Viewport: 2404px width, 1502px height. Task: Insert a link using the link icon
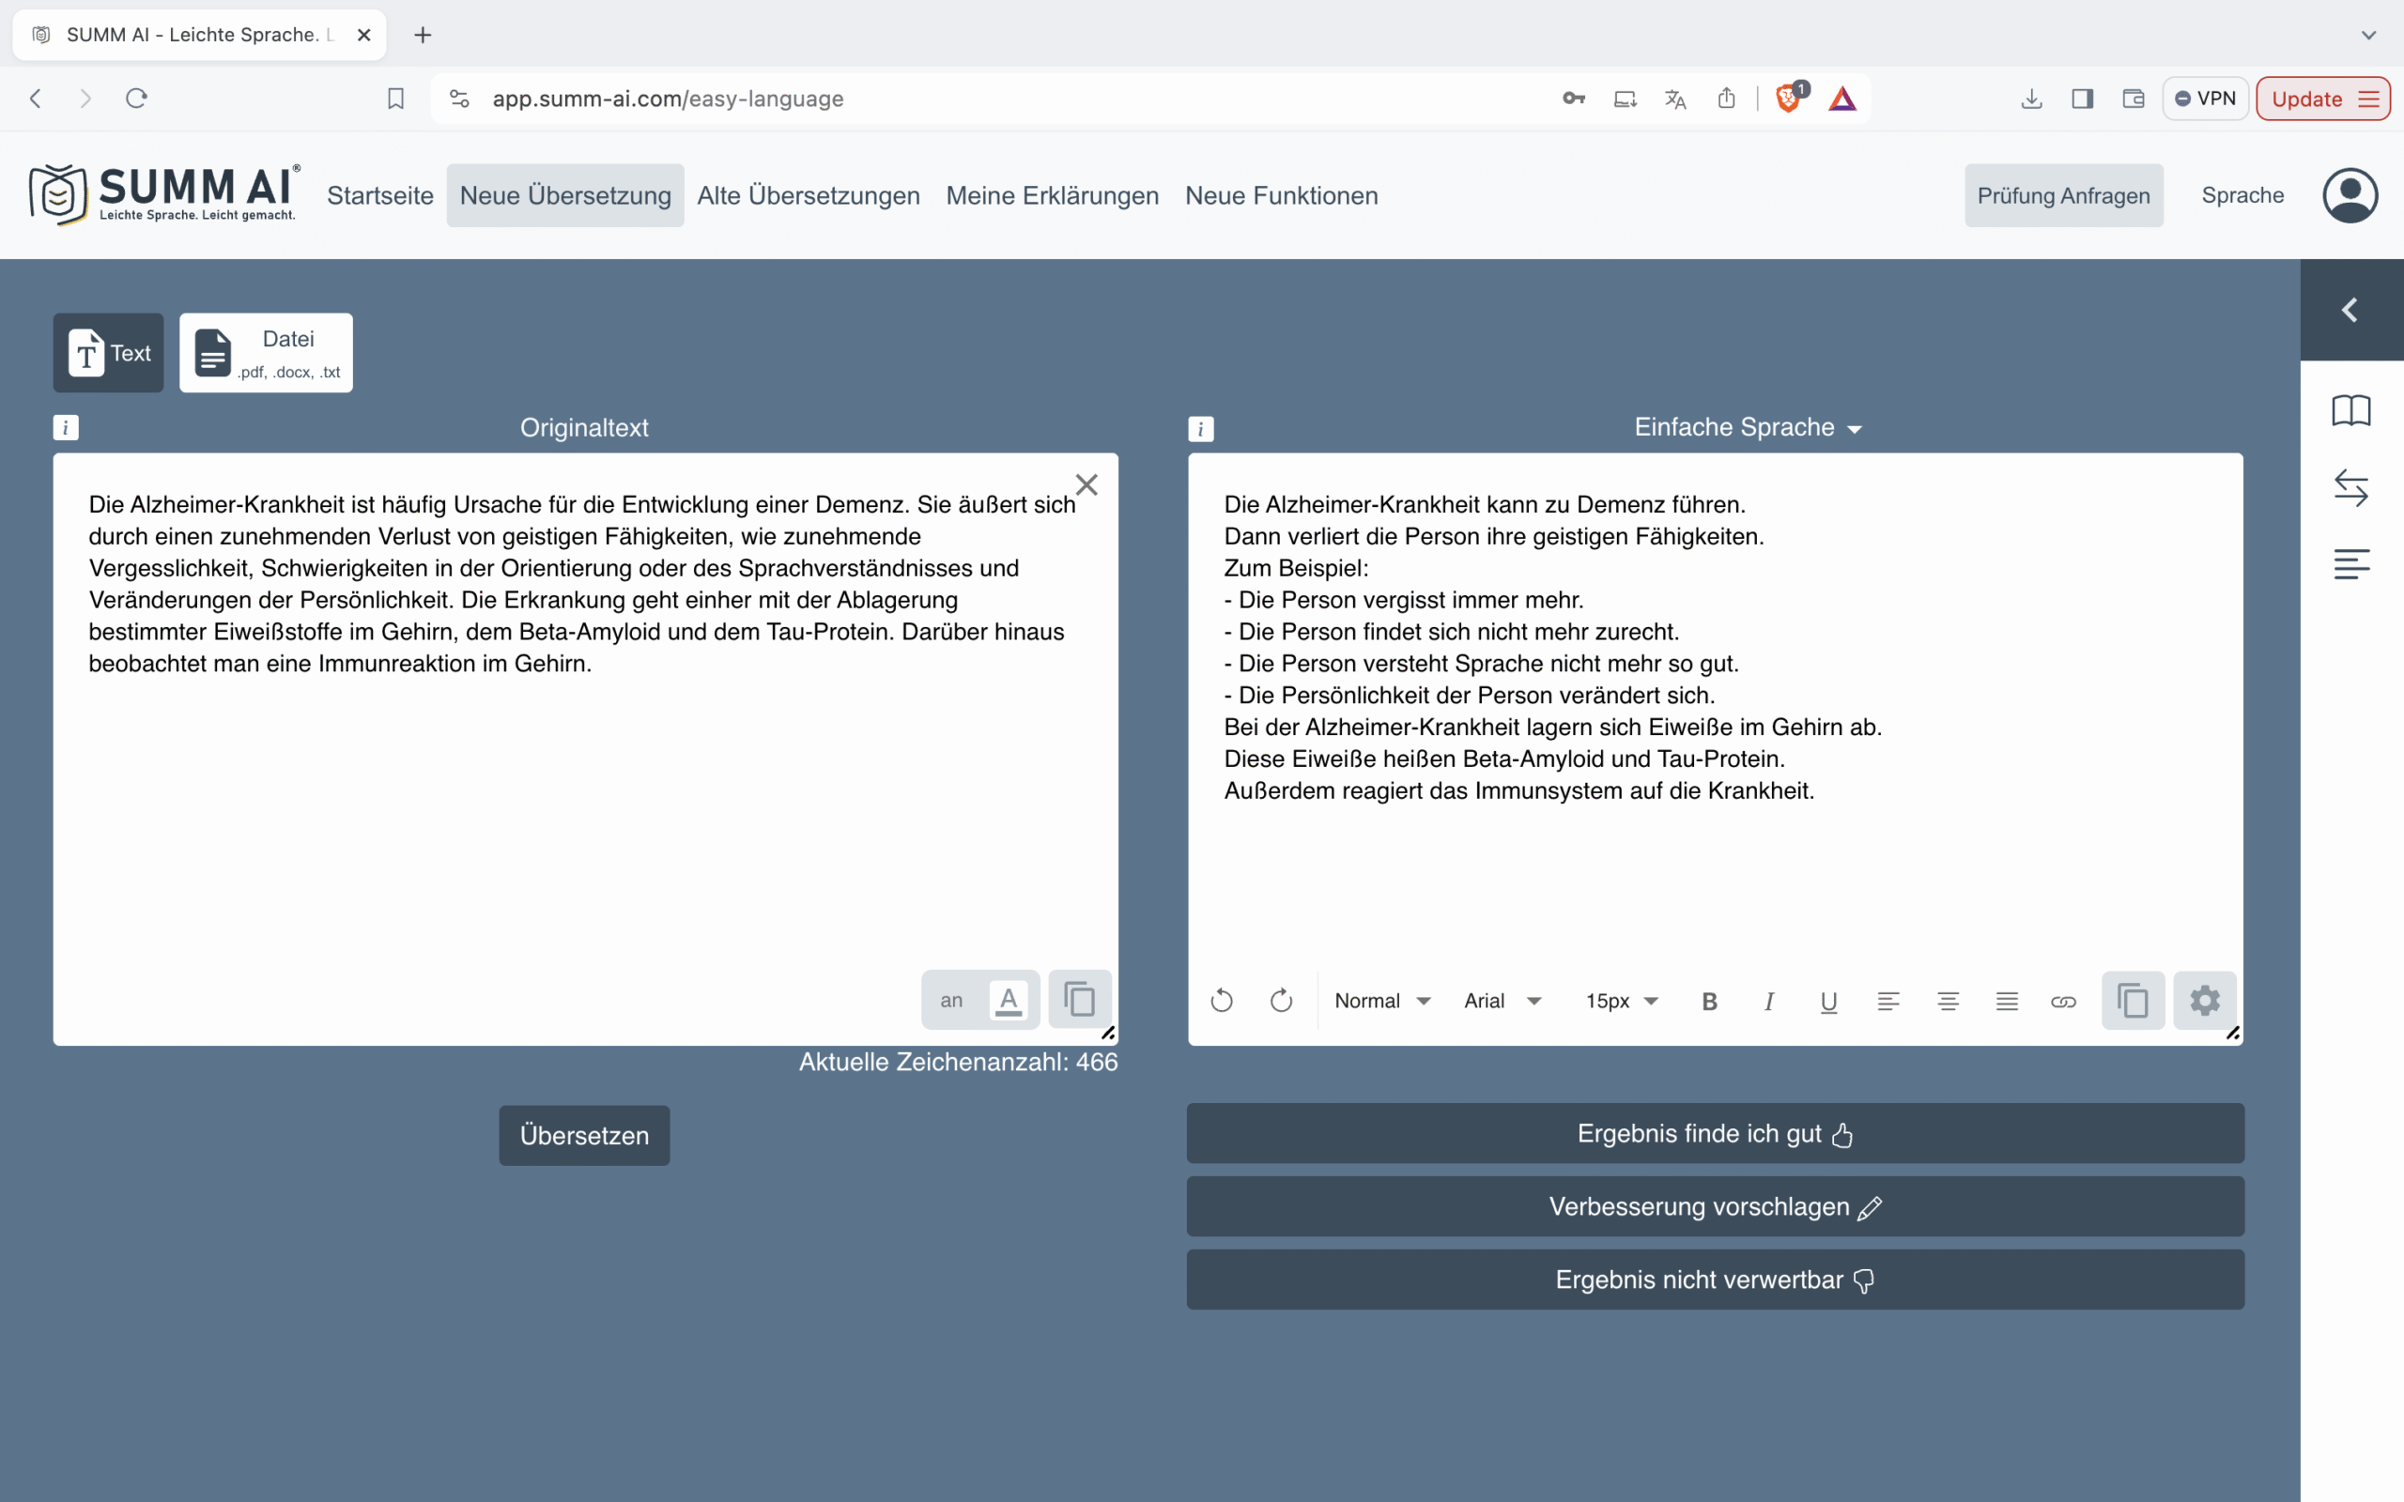tap(2063, 1002)
